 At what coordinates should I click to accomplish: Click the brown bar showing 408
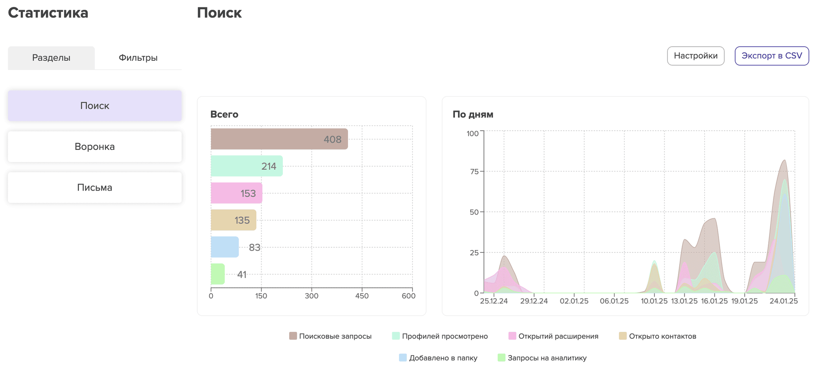pyautogui.click(x=279, y=139)
